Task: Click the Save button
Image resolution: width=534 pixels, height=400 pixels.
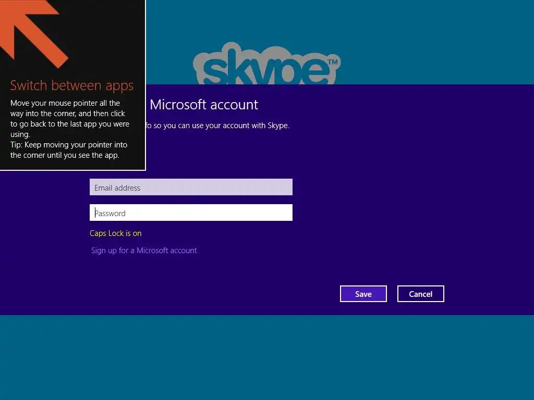Action: point(363,294)
